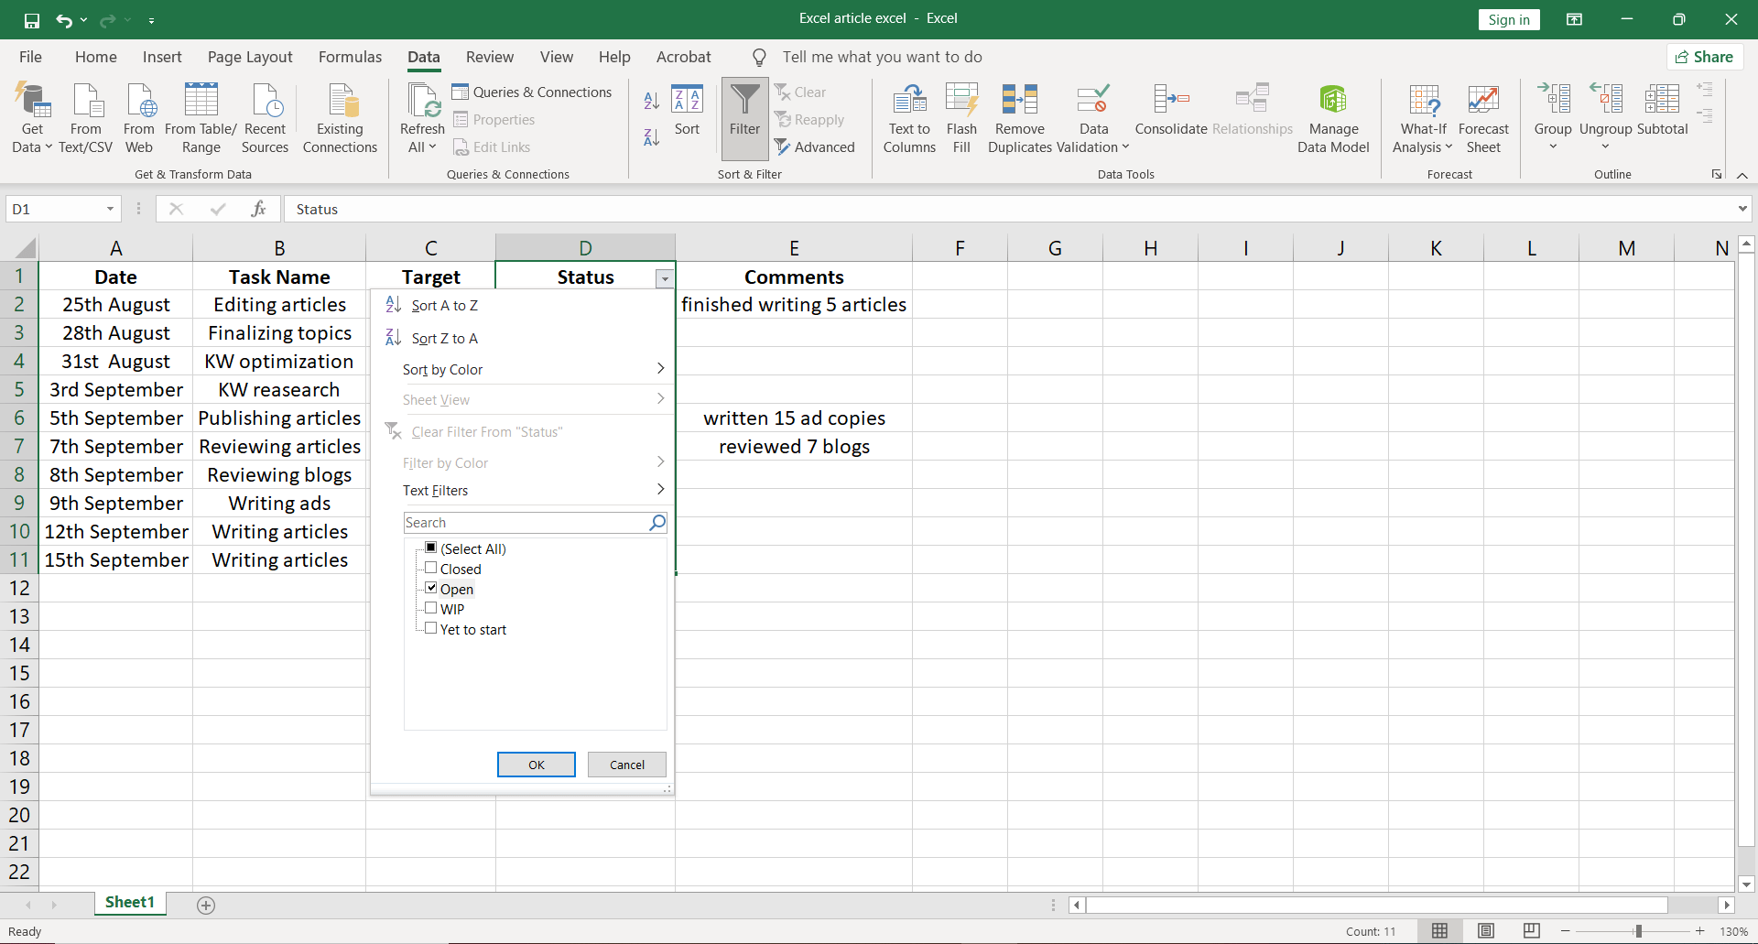Viewport: 1758px width, 944px height.
Task: Open the Status column filter dropdown arrow
Action: click(665, 278)
